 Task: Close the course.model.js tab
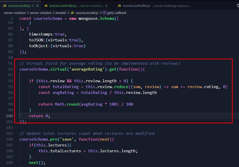(x=37, y=6)
